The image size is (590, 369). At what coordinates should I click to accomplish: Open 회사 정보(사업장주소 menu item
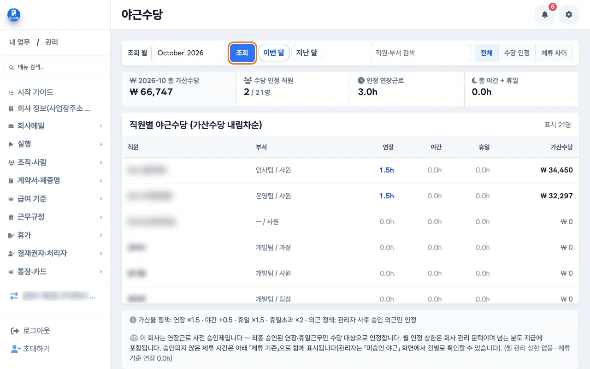point(55,109)
